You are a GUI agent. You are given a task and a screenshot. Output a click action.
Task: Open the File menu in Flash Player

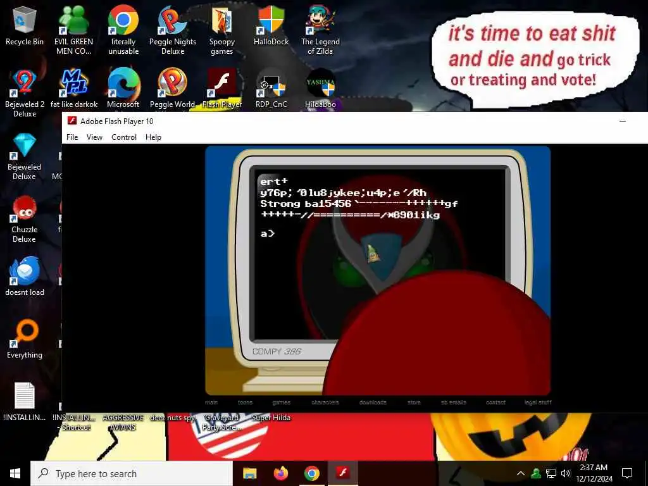(x=72, y=137)
